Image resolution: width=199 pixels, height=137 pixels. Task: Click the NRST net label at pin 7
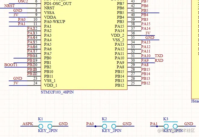coord(10,6)
